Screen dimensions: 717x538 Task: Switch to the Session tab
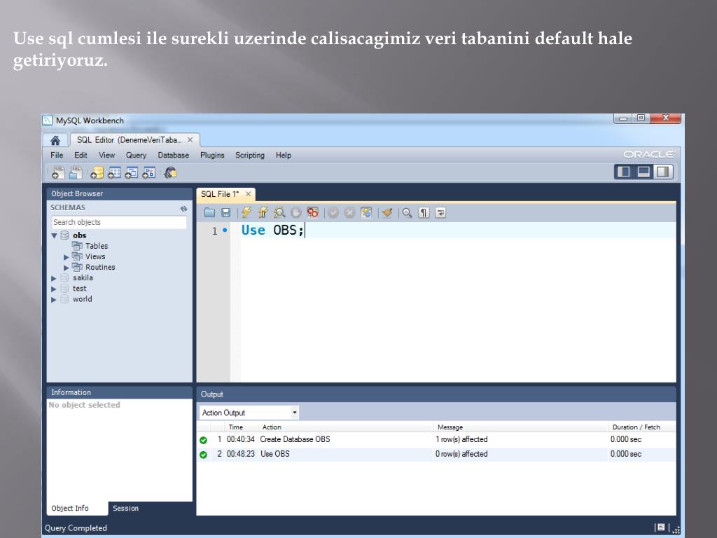126,509
